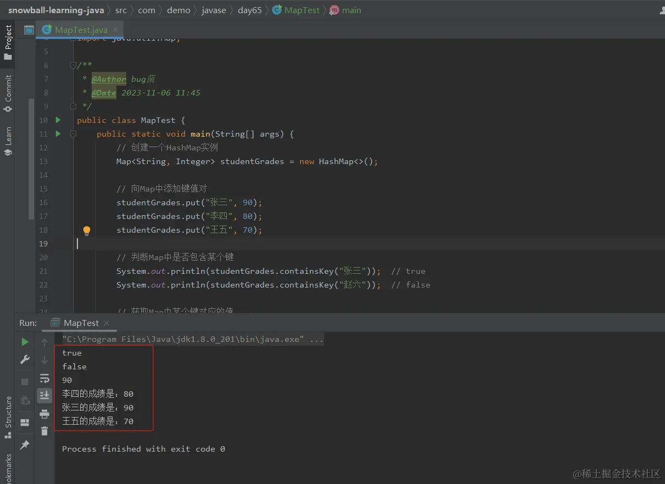This screenshot has height=484, width=665.
Task: Click HashMap in line 13 code
Action: point(336,161)
